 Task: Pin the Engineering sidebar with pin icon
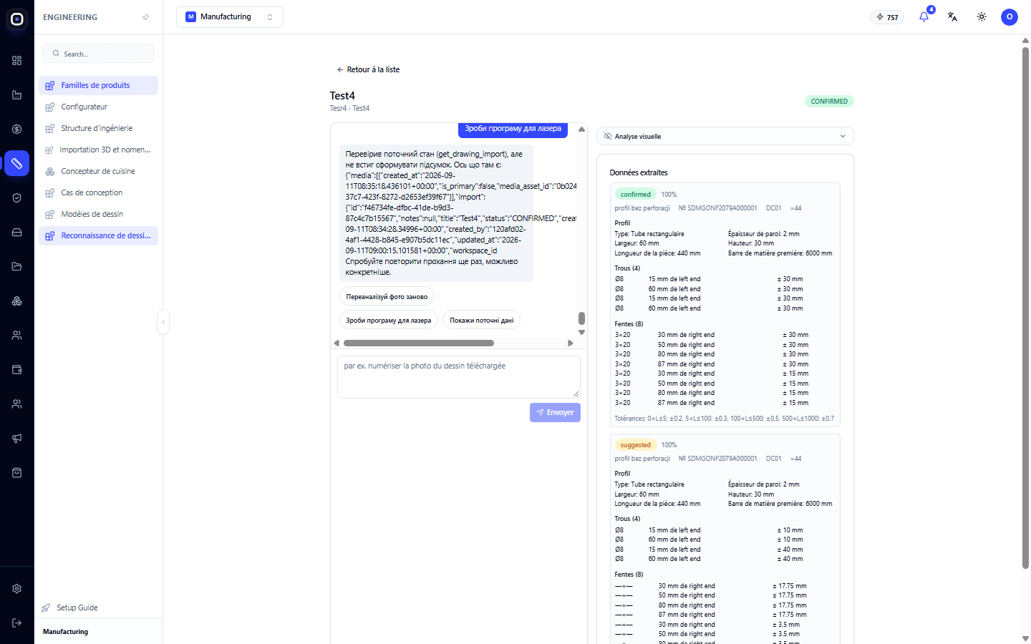coord(146,17)
